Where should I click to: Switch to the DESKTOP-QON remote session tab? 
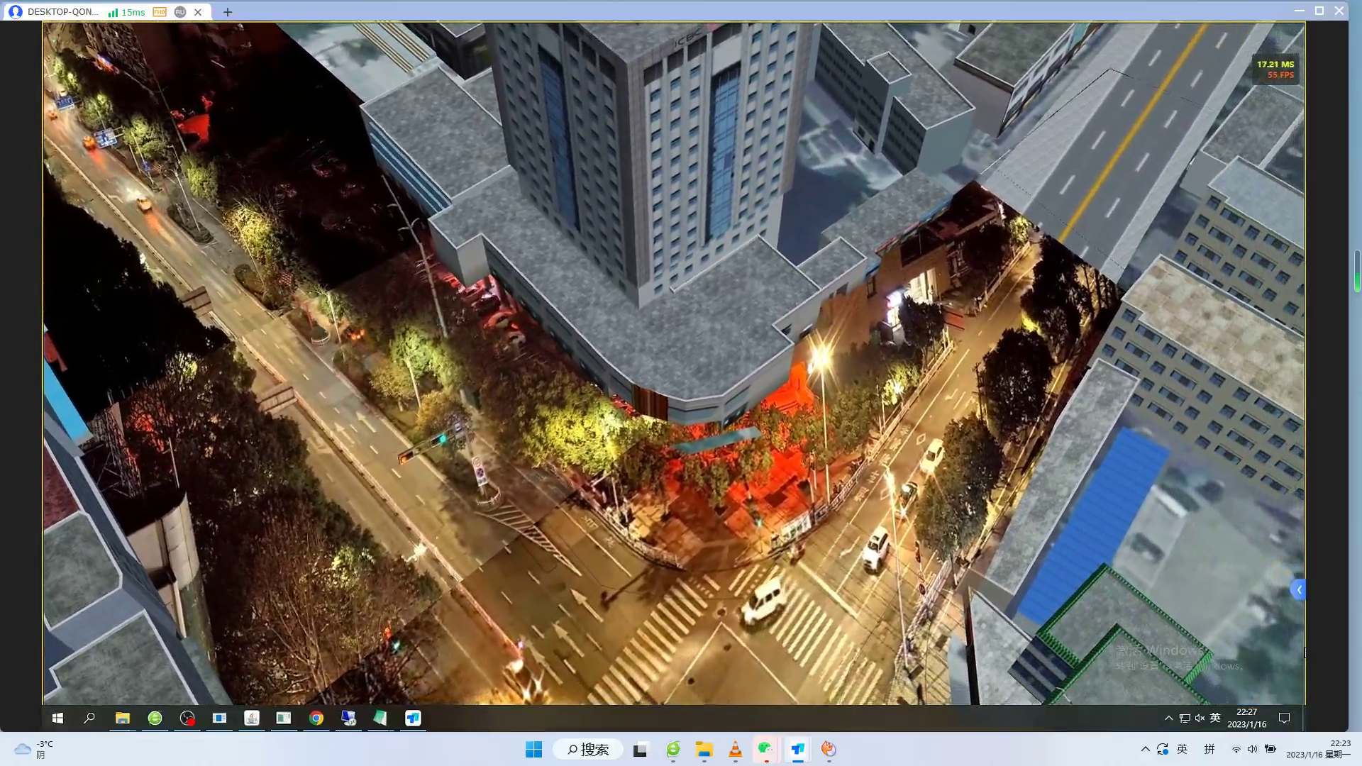(62, 12)
